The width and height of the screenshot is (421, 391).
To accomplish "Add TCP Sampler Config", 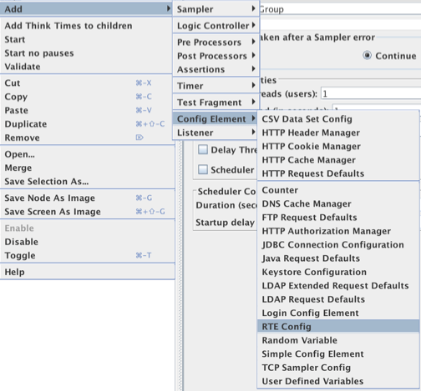I will pyautogui.click(x=338, y=368).
